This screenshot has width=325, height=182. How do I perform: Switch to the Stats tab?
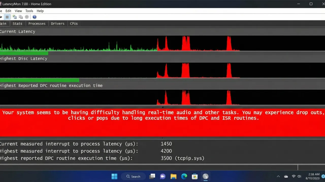tap(18, 24)
